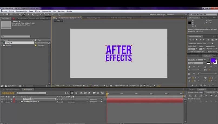This screenshot has height=124, width=218.
Task: Open 'Alinear capas para' Composición dropdown
Action: tap(211, 92)
